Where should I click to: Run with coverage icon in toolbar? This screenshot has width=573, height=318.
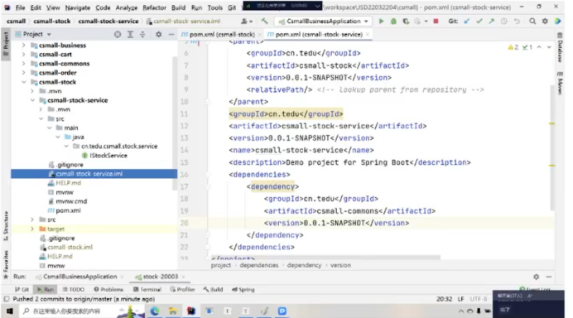406,22
